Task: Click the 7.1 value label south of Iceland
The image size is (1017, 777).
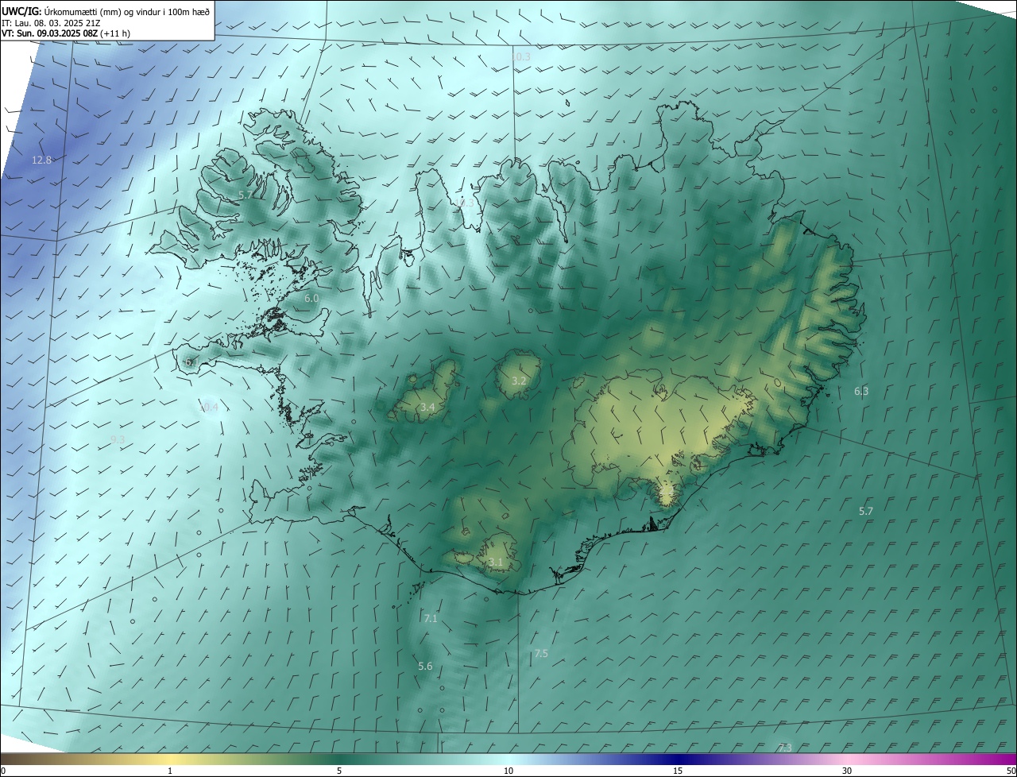Action: pos(431,617)
